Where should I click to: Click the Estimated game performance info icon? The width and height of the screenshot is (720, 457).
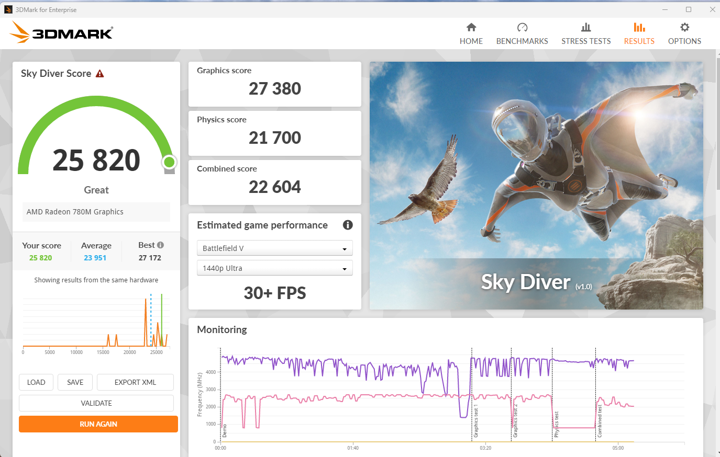[x=348, y=225]
